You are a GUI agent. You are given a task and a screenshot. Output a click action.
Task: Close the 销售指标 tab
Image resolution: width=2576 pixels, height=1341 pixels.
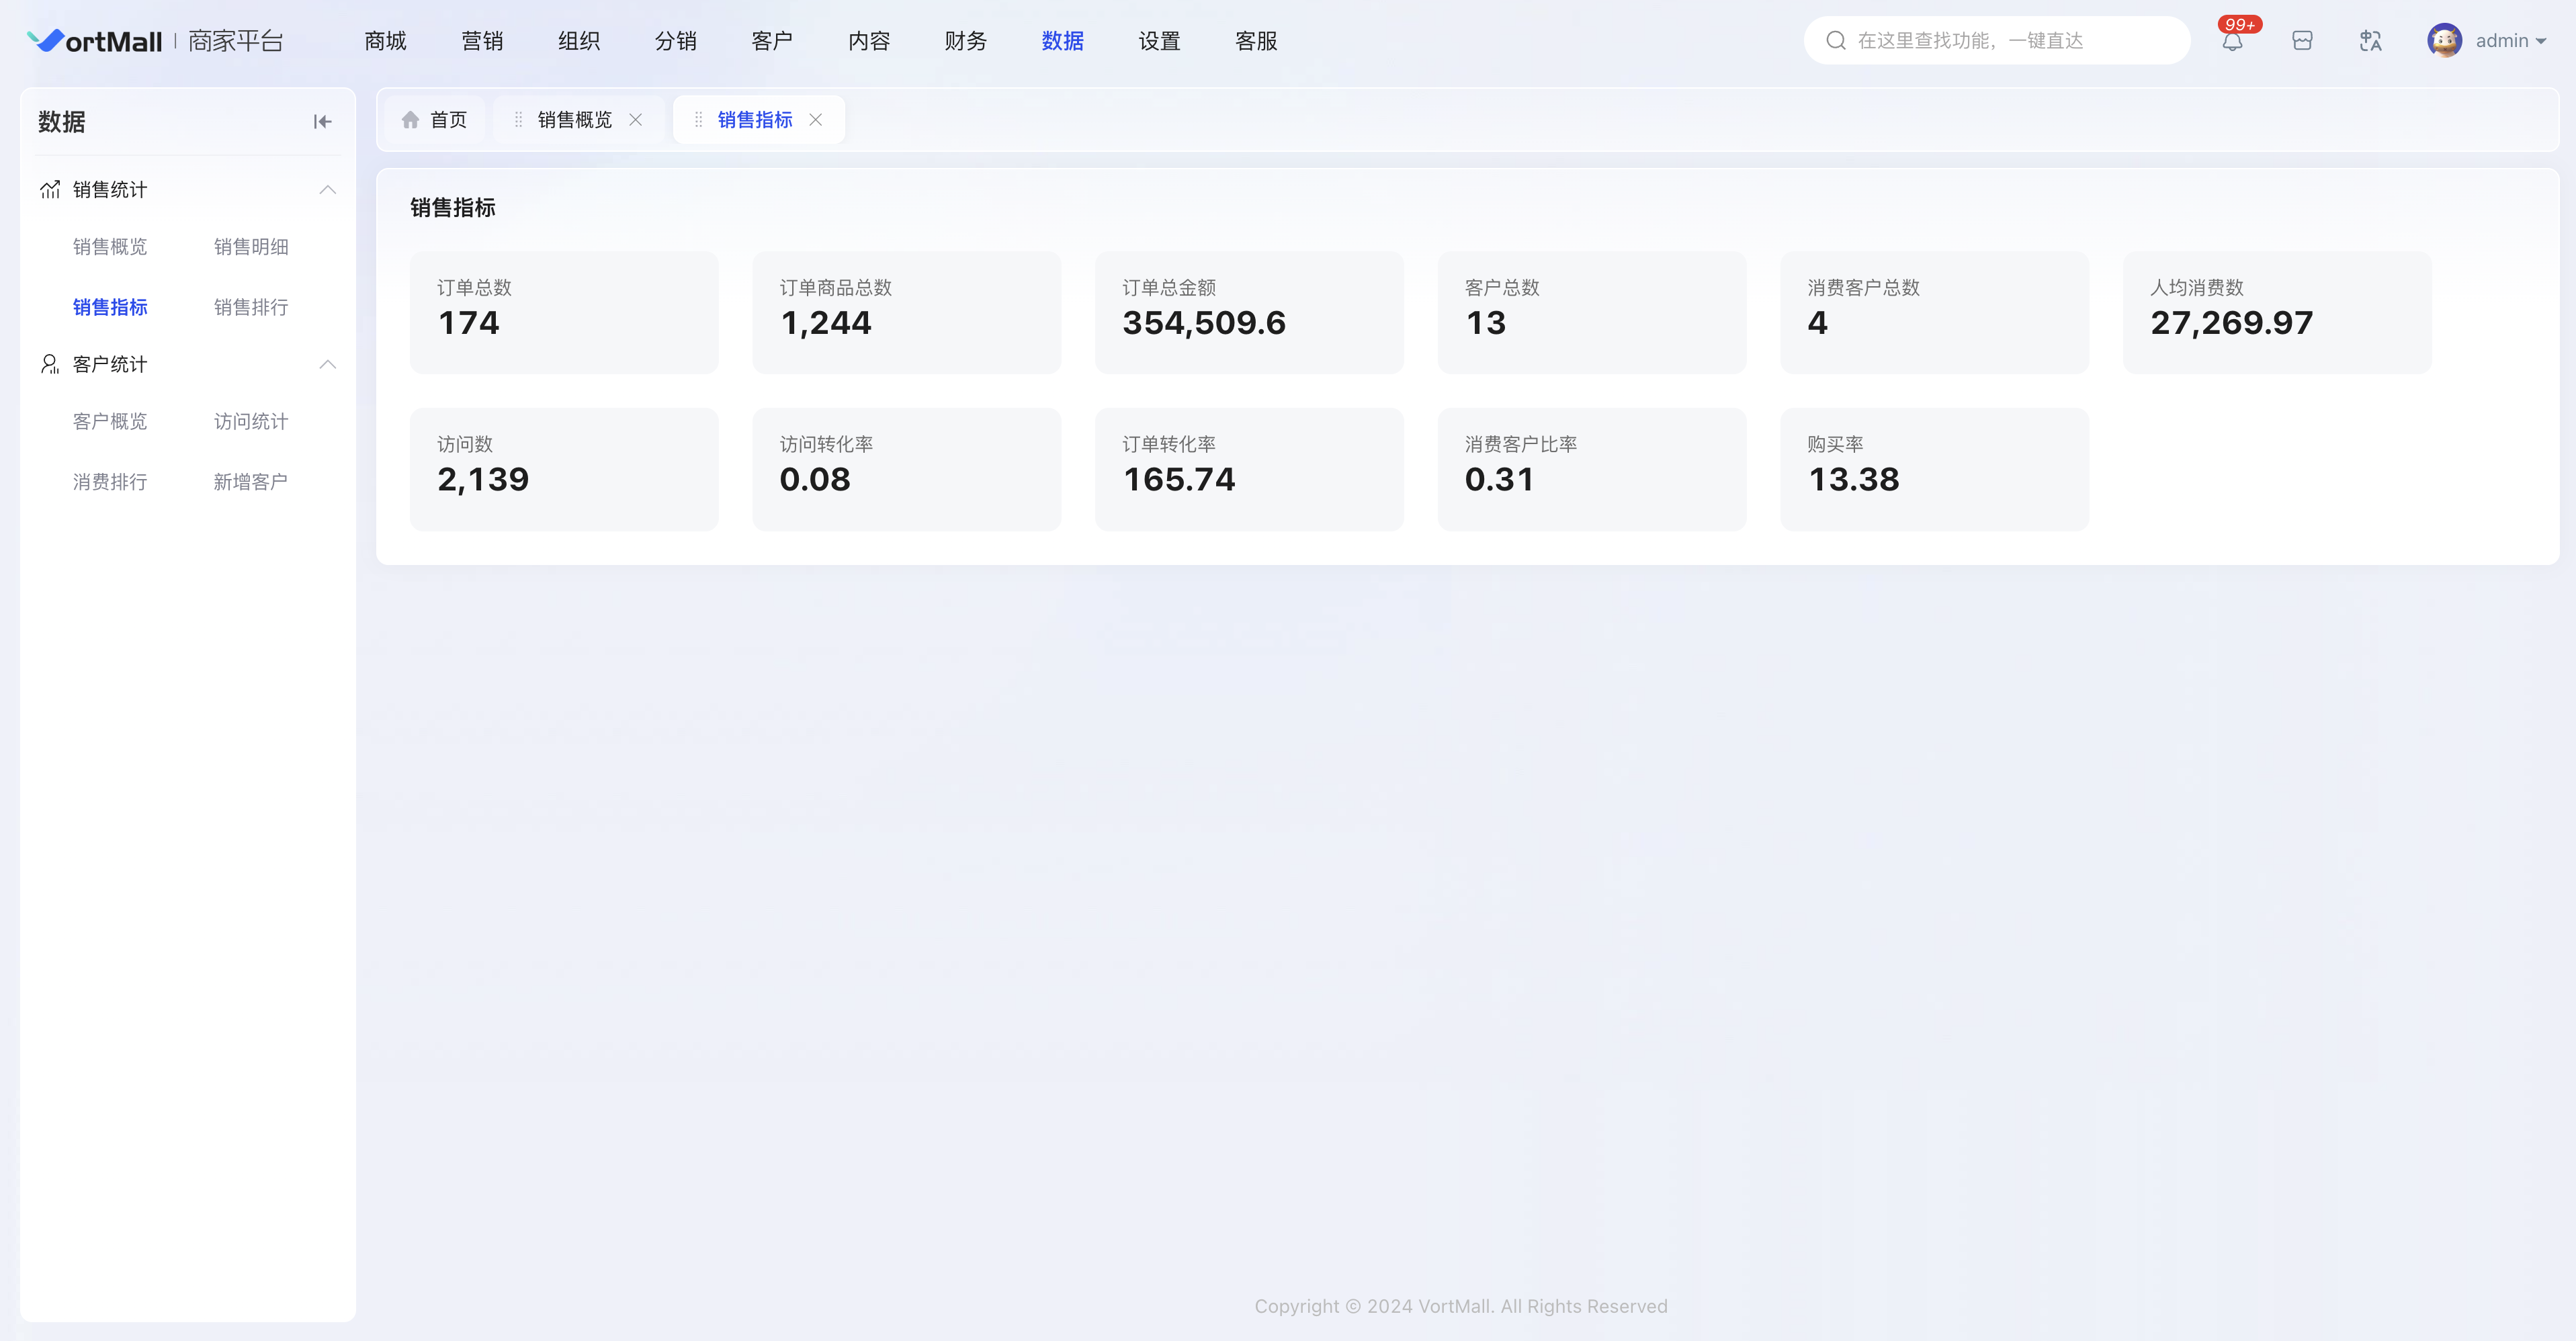coord(816,120)
